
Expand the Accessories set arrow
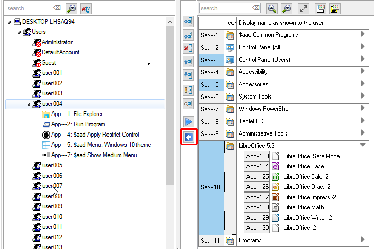pos(363,84)
